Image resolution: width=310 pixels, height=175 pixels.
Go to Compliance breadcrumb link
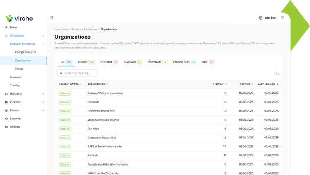point(61,29)
